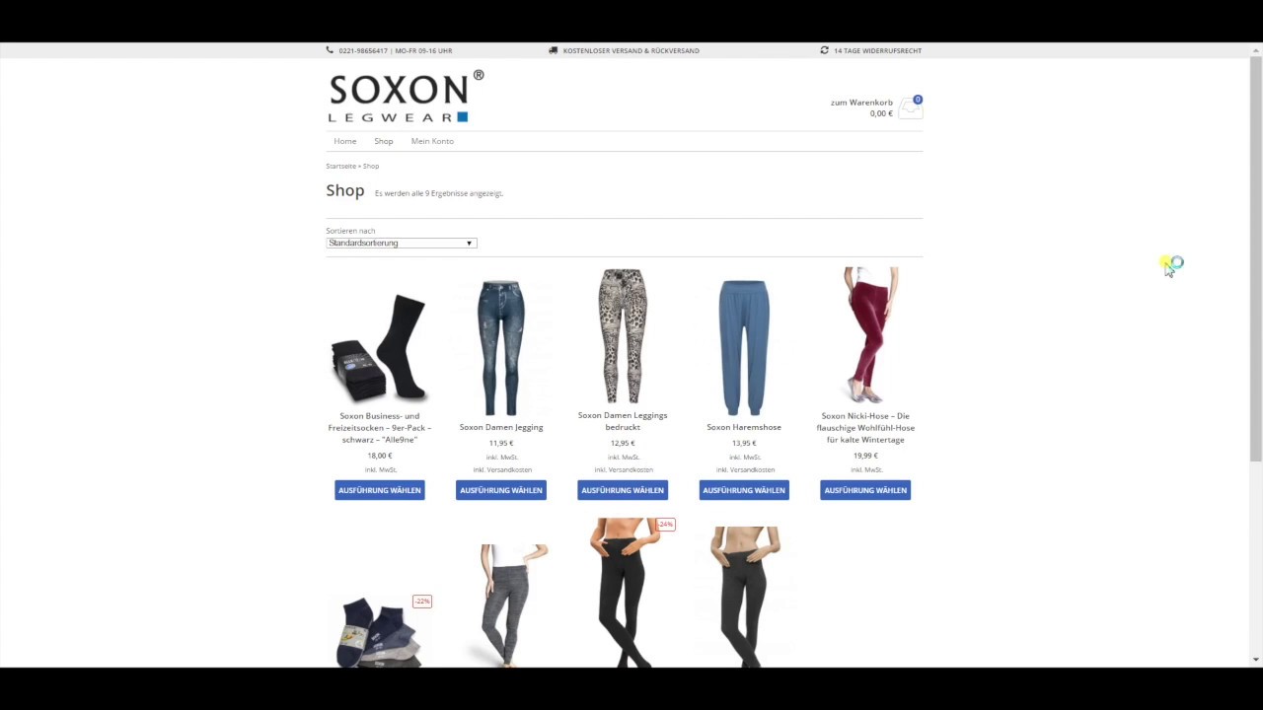Open Startseite breadcrumb link
Image resolution: width=1263 pixels, height=710 pixels.
pos(340,166)
